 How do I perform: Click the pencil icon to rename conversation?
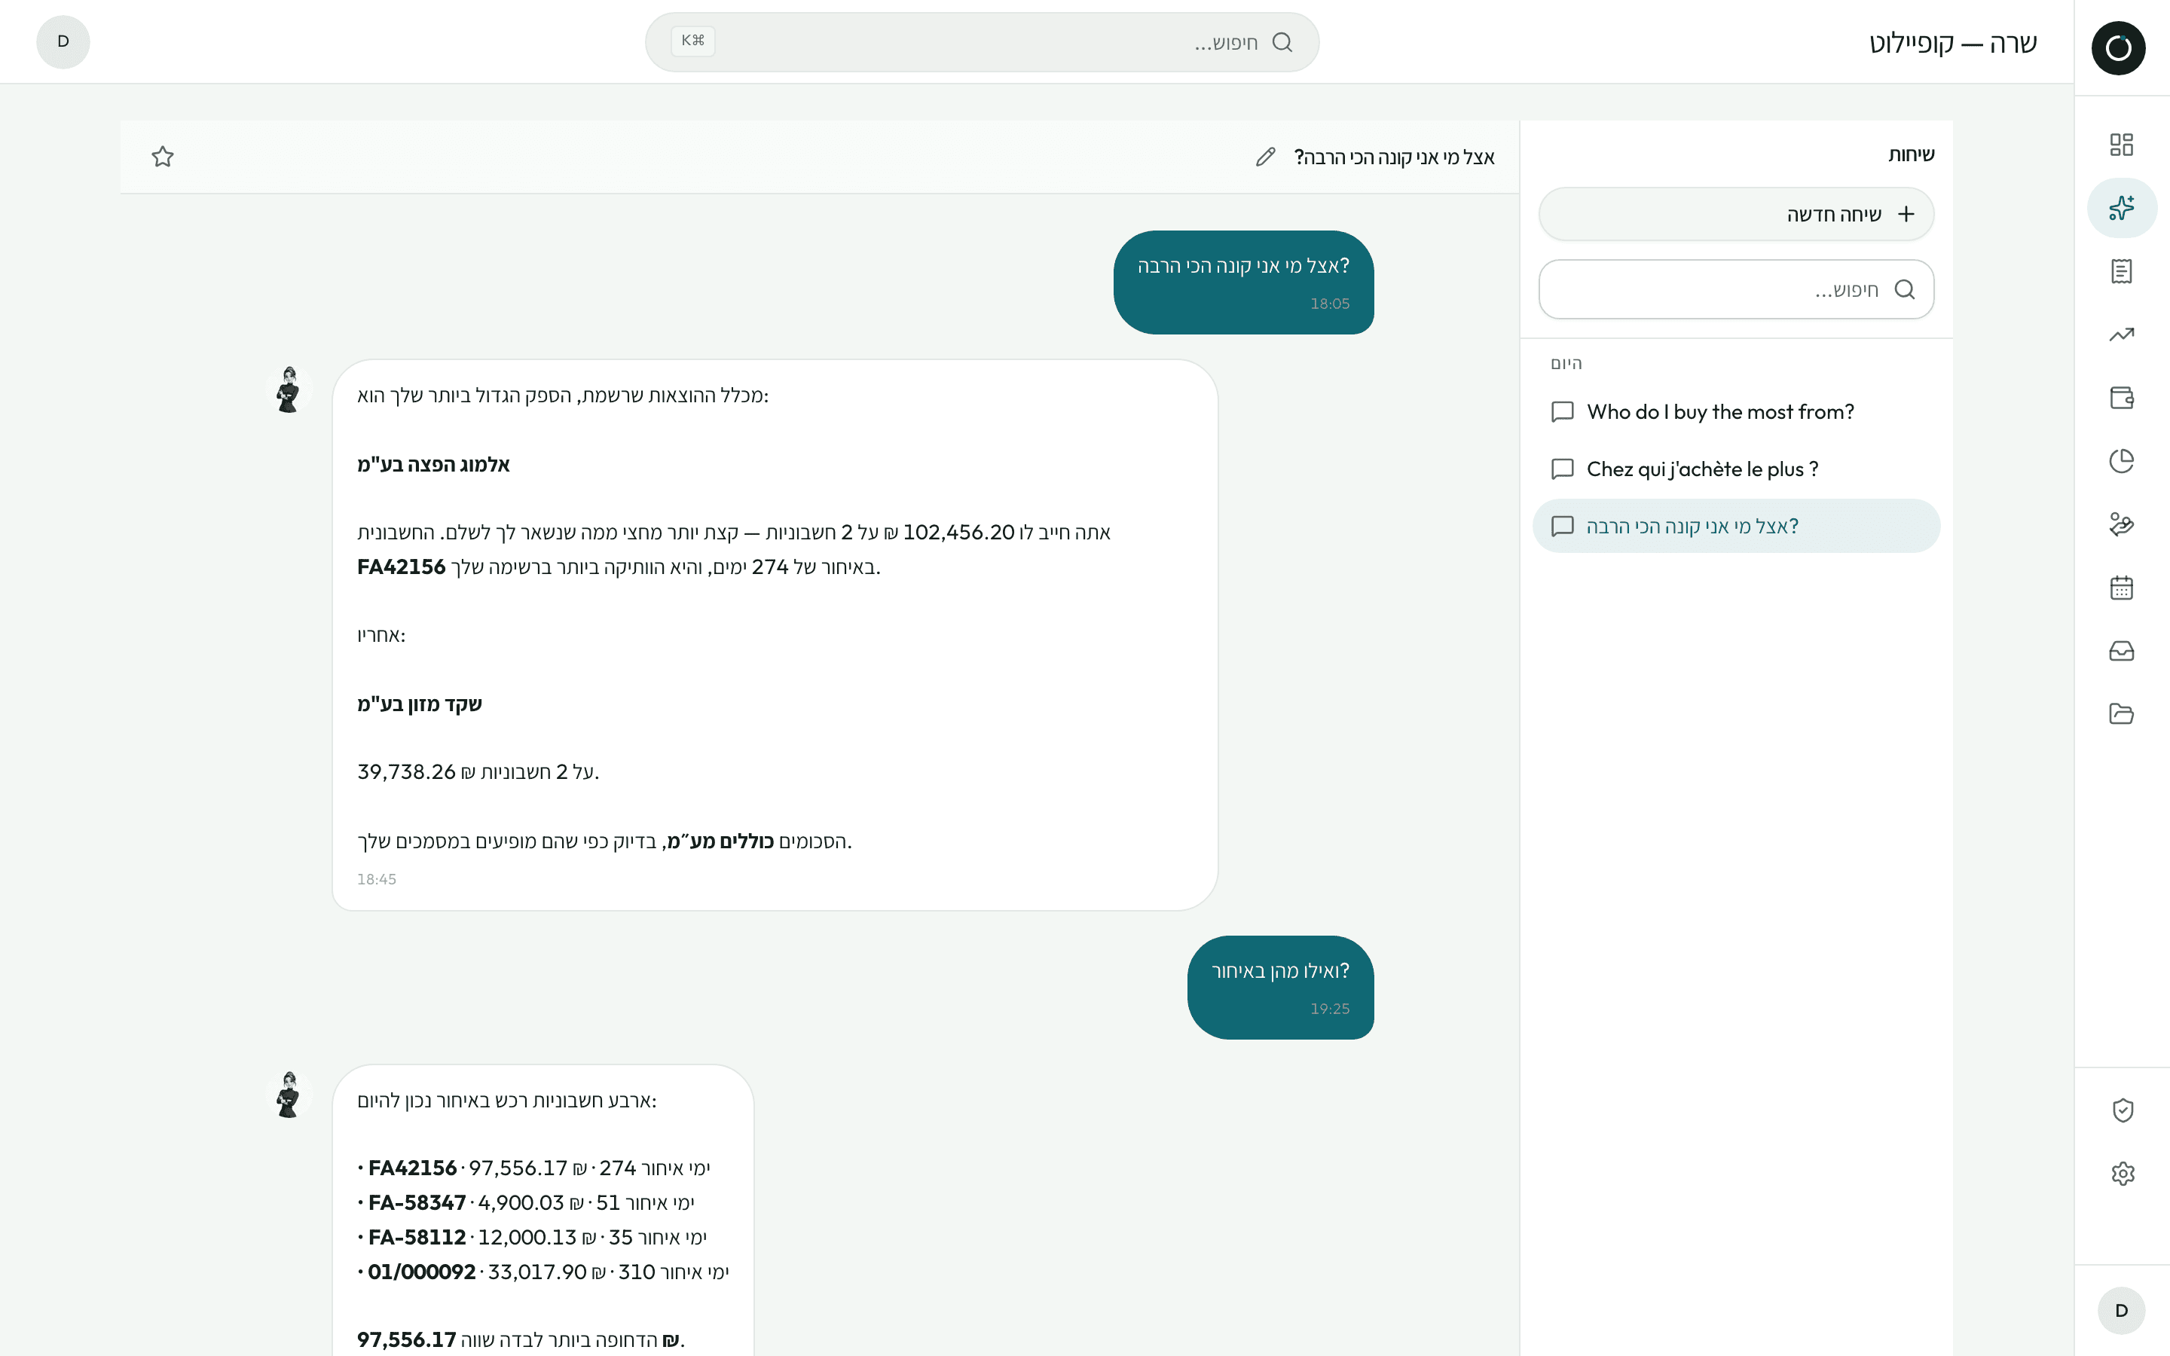[1265, 157]
